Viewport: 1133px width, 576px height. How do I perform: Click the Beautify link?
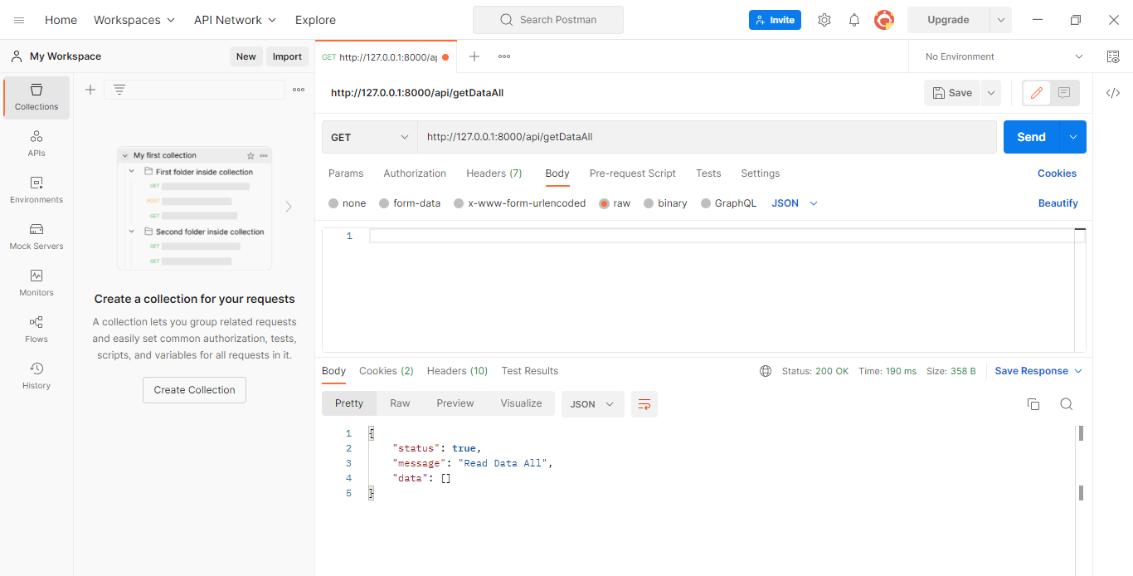pos(1058,203)
